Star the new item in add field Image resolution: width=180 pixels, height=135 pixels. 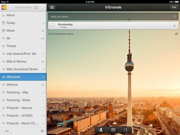pyautogui.click(x=174, y=17)
